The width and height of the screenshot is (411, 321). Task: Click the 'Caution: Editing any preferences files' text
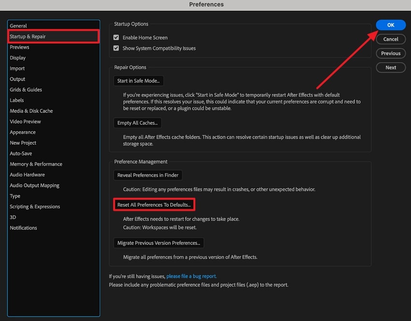[219, 189]
